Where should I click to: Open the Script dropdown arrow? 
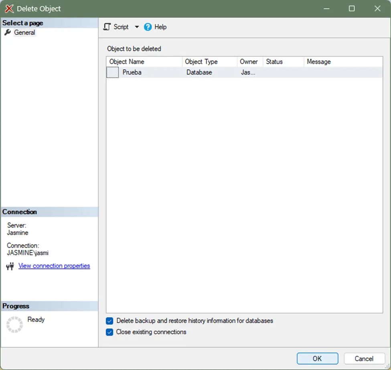[x=136, y=27]
